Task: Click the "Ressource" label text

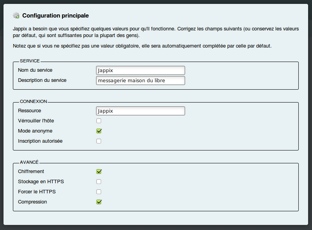Action: click(x=29, y=111)
